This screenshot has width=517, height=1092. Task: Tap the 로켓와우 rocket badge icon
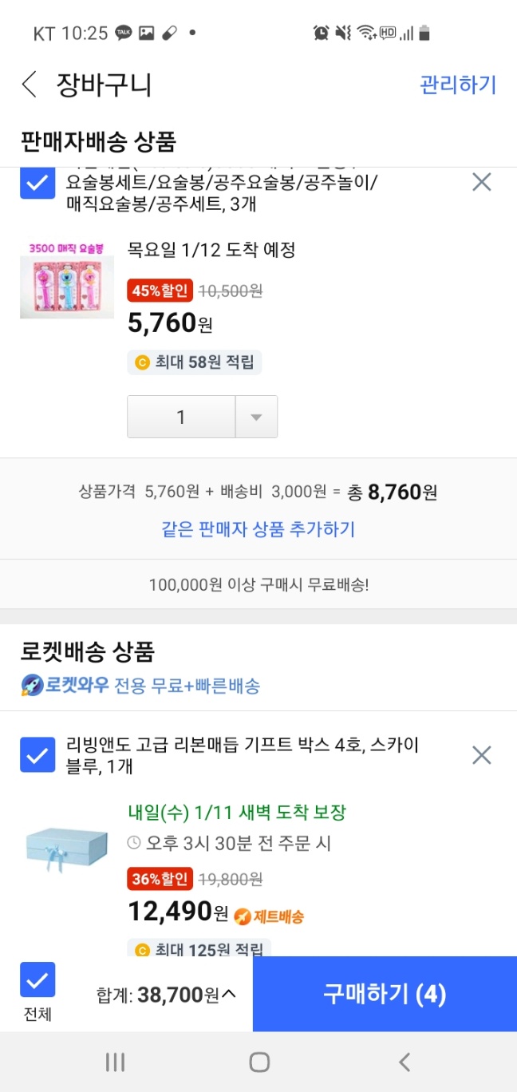click(x=33, y=685)
